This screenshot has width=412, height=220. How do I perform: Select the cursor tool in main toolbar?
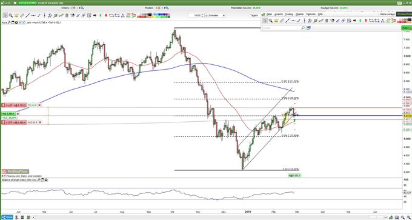click(5, 15)
